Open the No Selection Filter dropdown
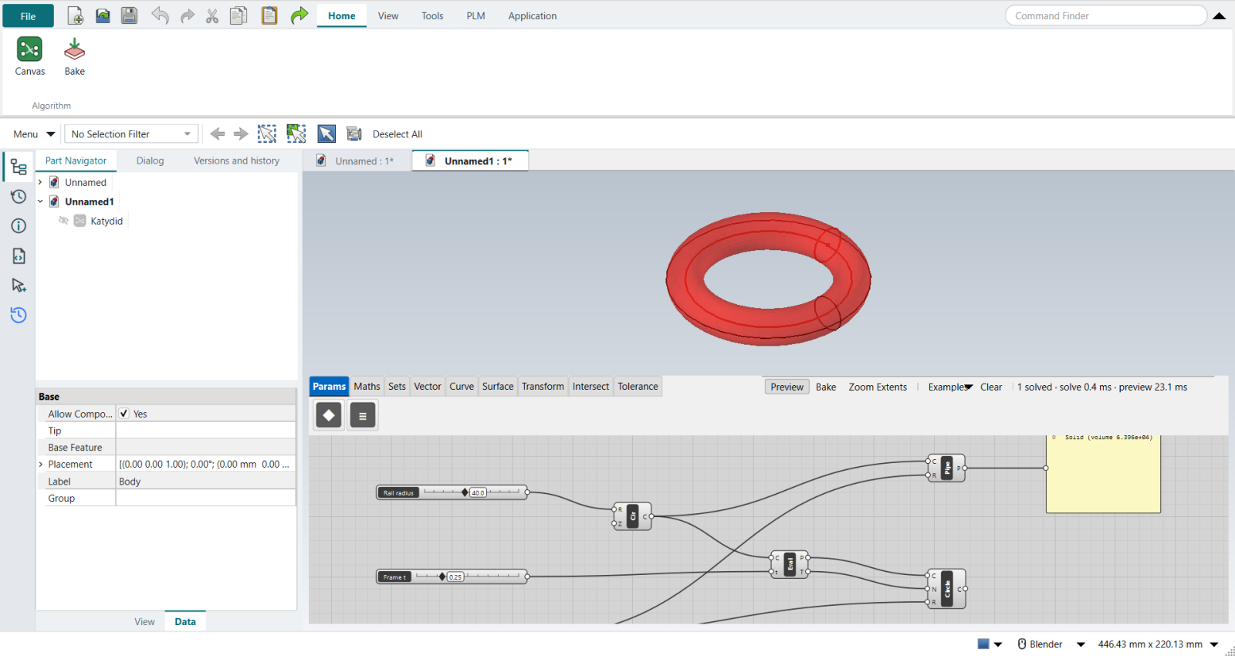Image resolution: width=1235 pixels, height=656 pixels. pyautogui.click(x=131, y=134)
